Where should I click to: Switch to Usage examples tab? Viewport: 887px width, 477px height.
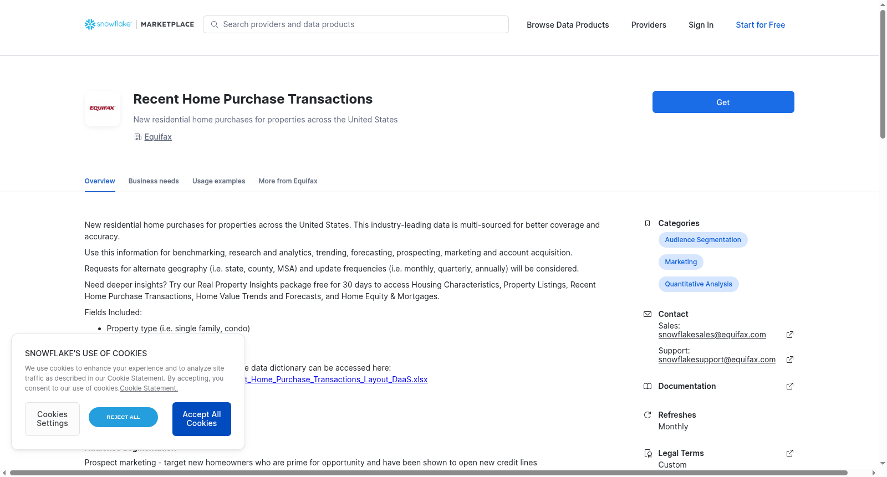218,181
